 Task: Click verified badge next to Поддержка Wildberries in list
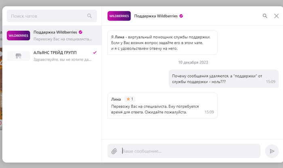[80, 32]
